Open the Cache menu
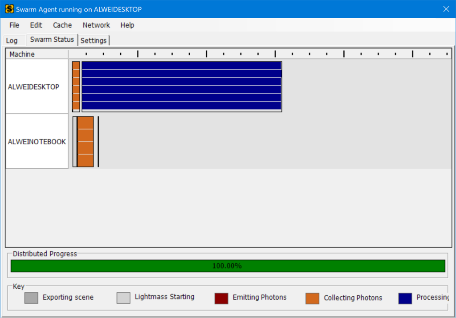This screenshot has width=456, height=318. [62, 25]
